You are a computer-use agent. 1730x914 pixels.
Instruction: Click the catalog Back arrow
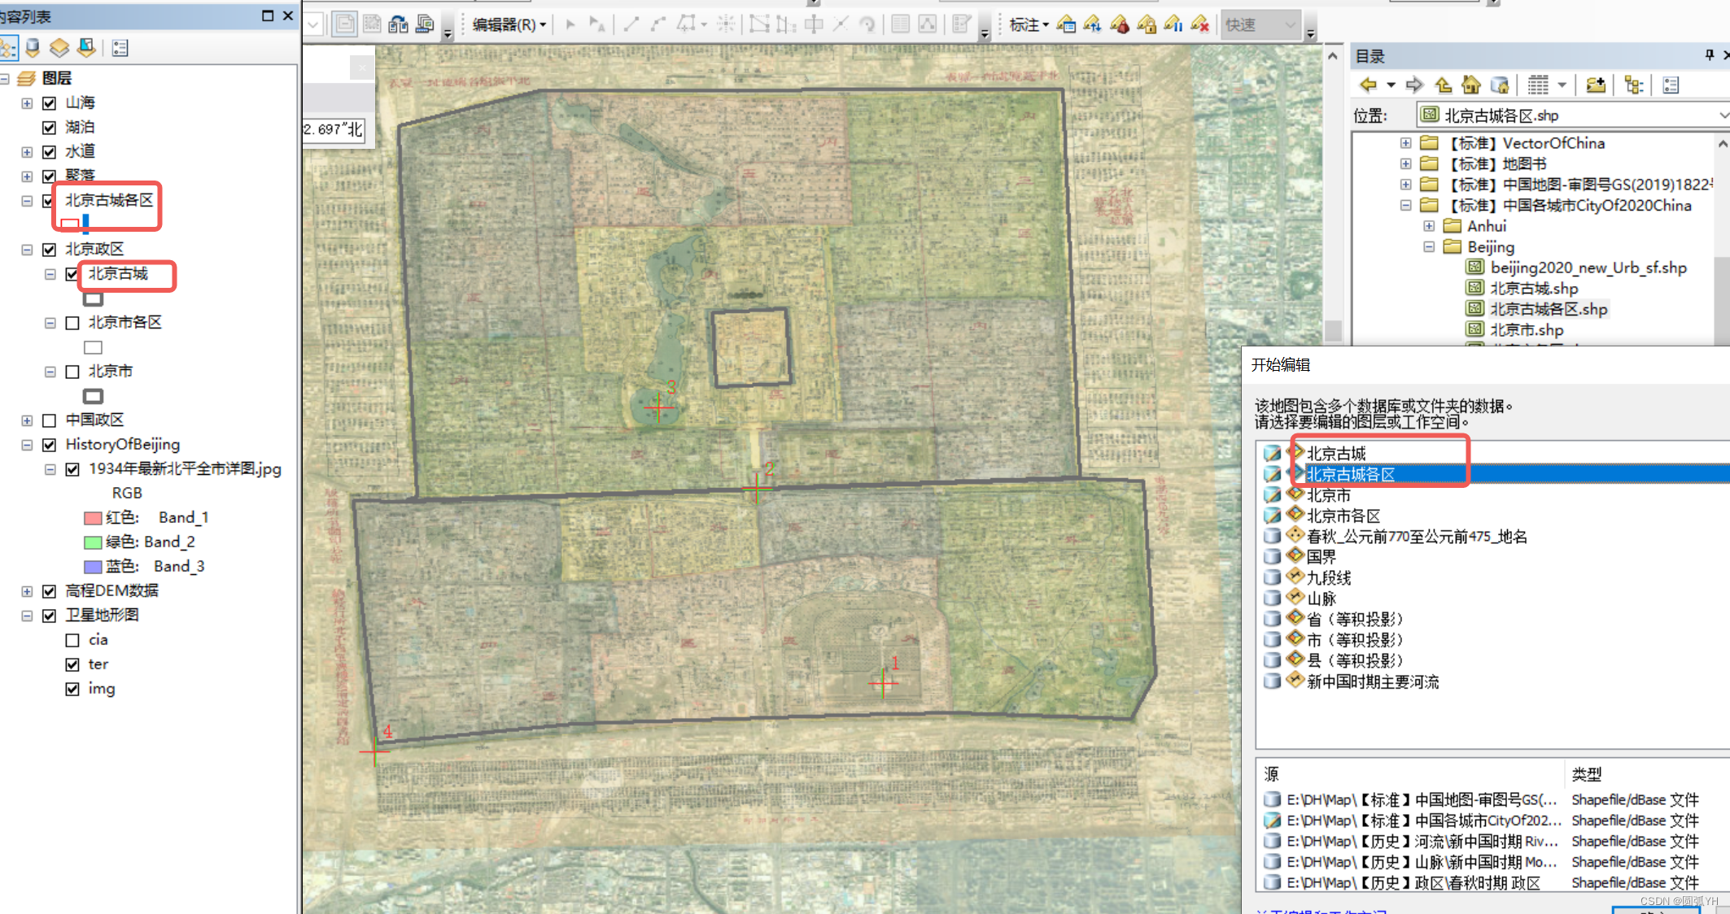[1369, 85]
